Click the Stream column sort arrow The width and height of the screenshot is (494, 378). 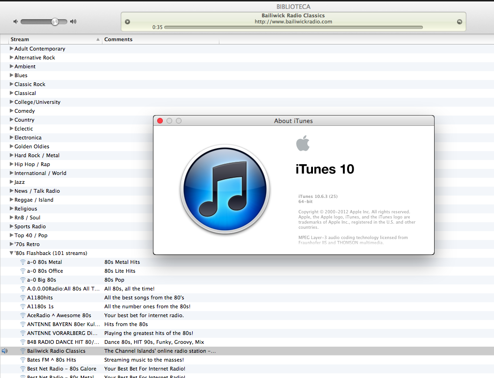tap(98, 39)
